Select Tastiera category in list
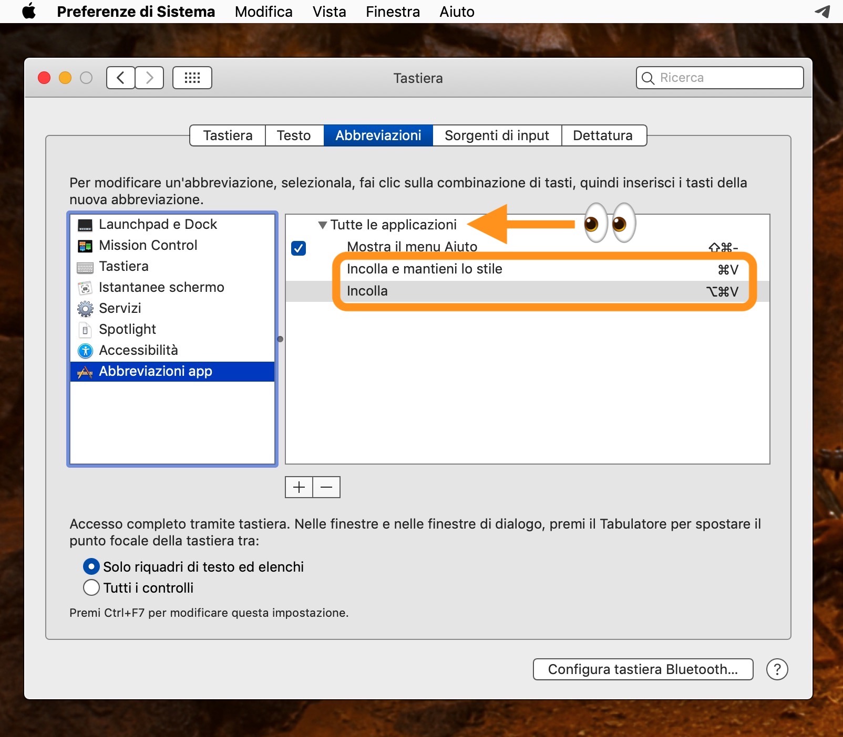843x737 pixels. pos(172,267)
